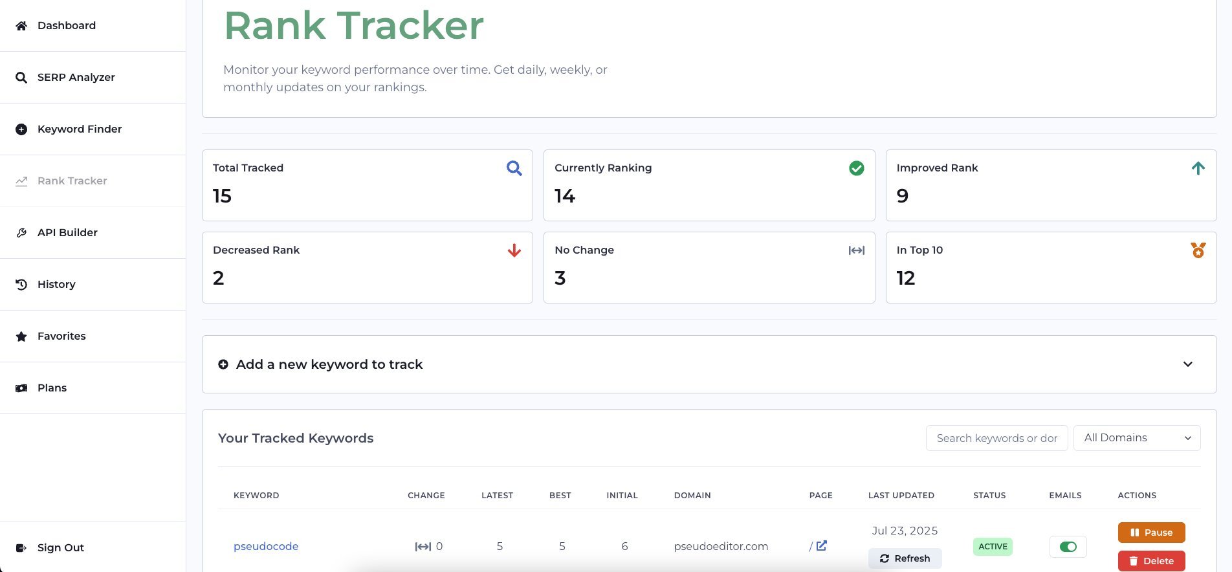This screenshot has width=1232, height=572.
Task: Click chevron beside Add a new keyword
Action: (1187, 364)
